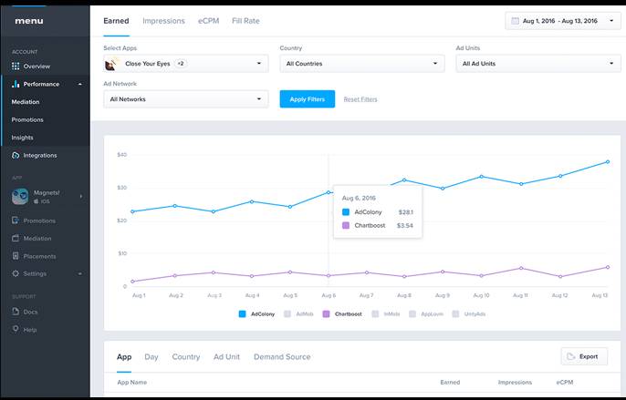
Task: Click the Reset Filters link
Action: click(360, 99)
